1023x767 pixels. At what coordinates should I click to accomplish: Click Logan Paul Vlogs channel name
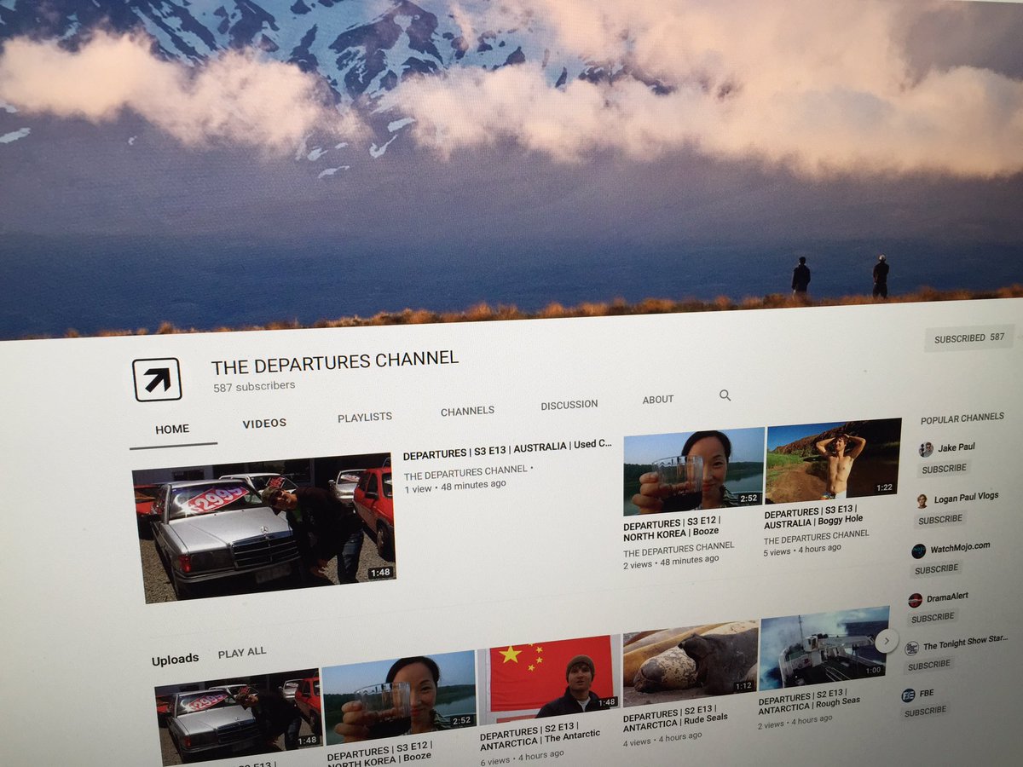click(x=965, y=498)
